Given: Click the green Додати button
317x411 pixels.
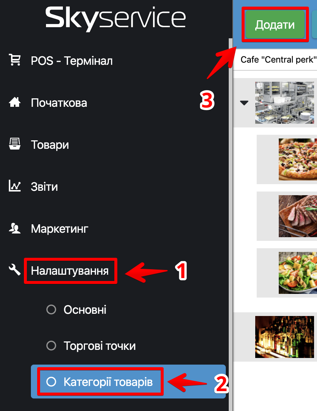Looking at the screenshot, I should click(x=275, y=24).
